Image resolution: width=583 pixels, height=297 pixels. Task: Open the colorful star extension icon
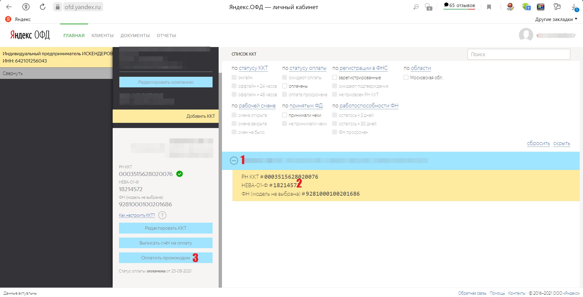click(540, 7)
